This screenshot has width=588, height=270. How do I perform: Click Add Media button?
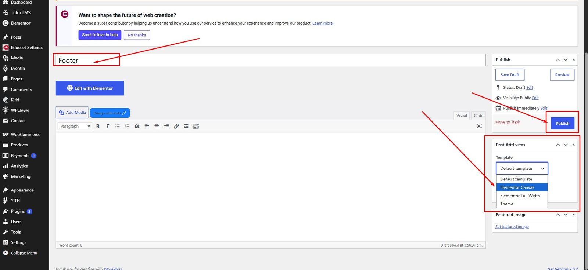72,113
